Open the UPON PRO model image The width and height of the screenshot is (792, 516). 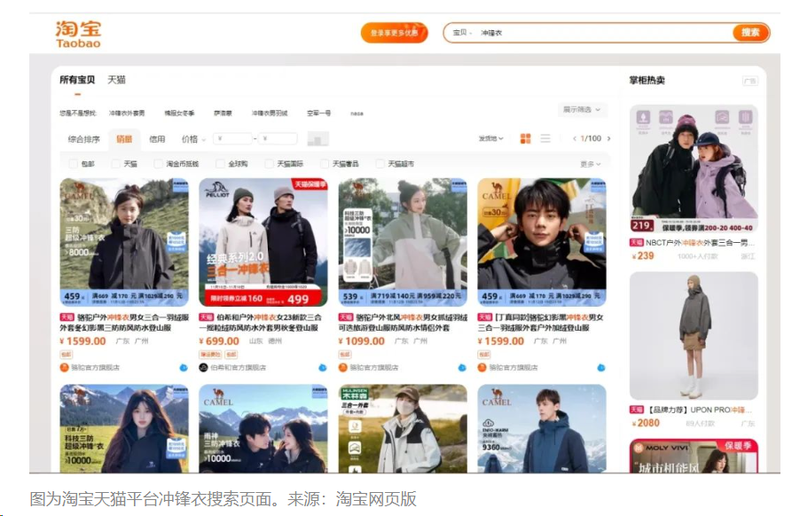pyautogui.click(x=694, y=336)
